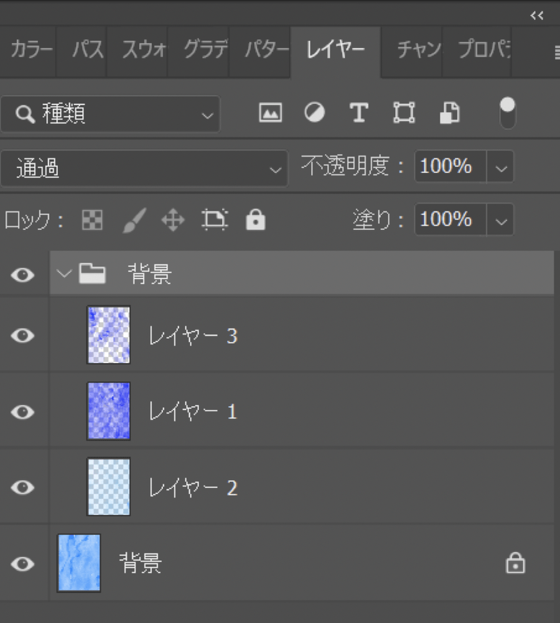Filter layers by type layer icon
Viewport: 560px width, 623px height.
point(358,113)
